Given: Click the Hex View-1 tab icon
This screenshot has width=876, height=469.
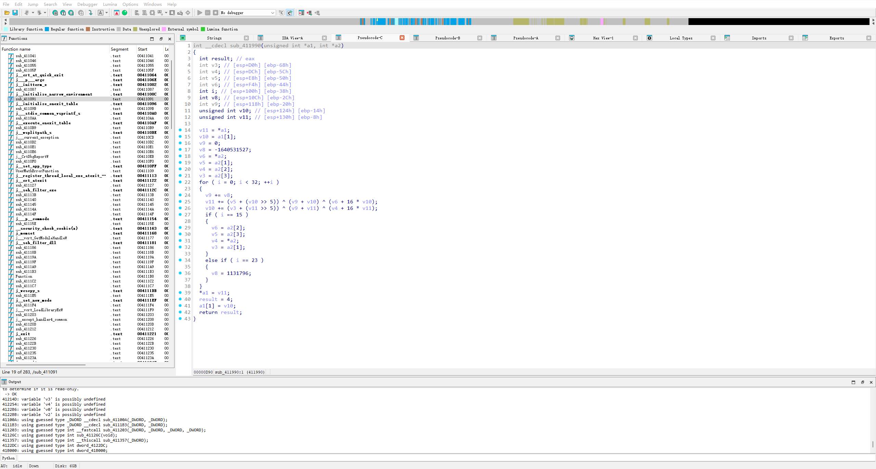Looking at the screenshot, I should point(572,38).
